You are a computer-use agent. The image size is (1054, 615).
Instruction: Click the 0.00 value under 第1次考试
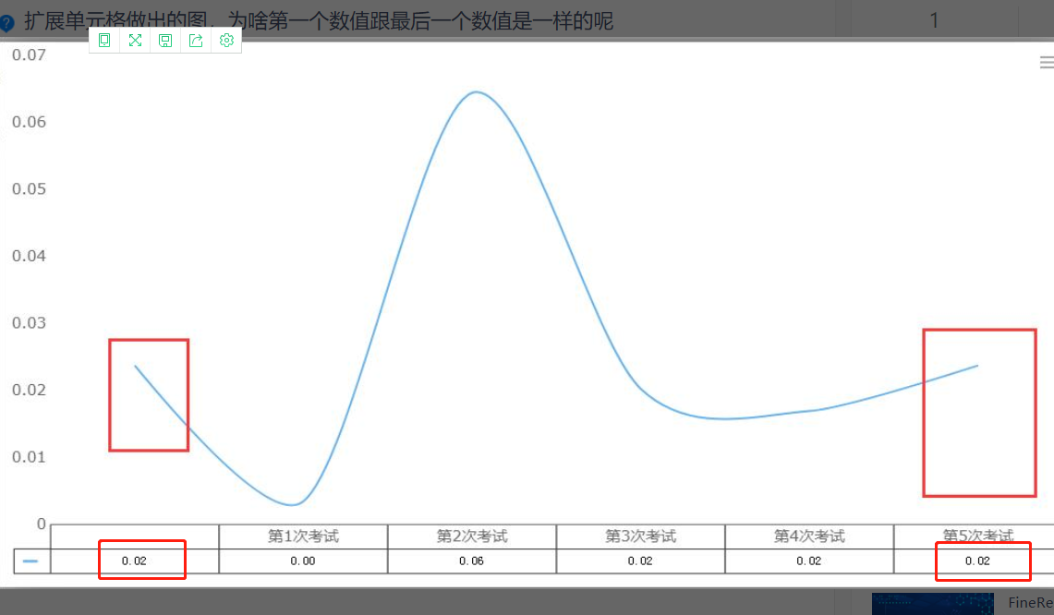click(303, 561)
